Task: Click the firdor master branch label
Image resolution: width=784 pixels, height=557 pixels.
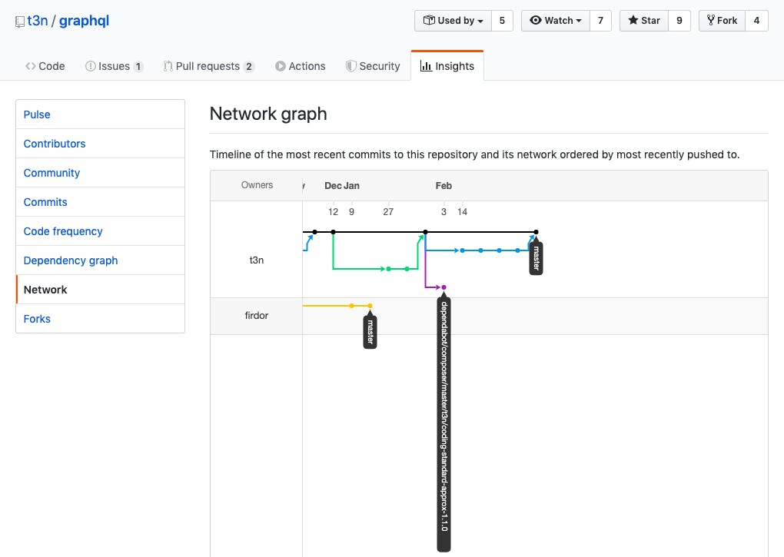Action: tap(370, 332)
